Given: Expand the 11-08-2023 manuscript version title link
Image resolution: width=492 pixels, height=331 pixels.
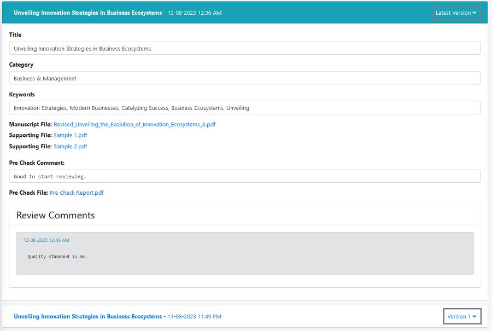Looking at the screenshot, I should point(87,316).
